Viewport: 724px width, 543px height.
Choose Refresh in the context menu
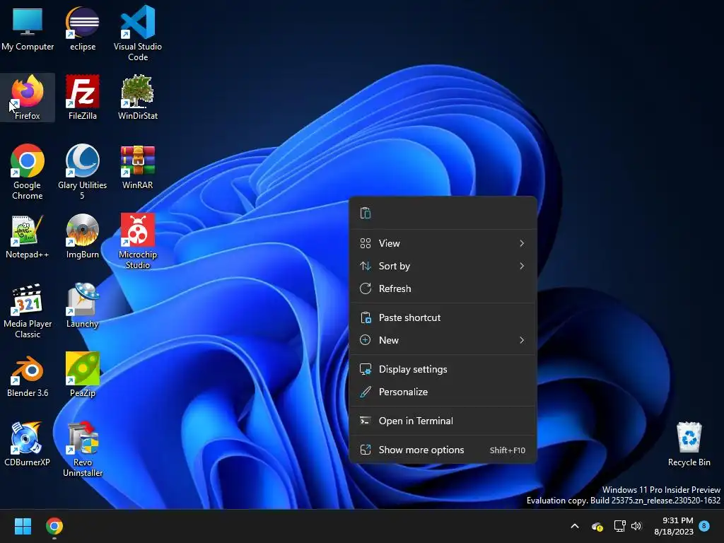pos(443,288)
